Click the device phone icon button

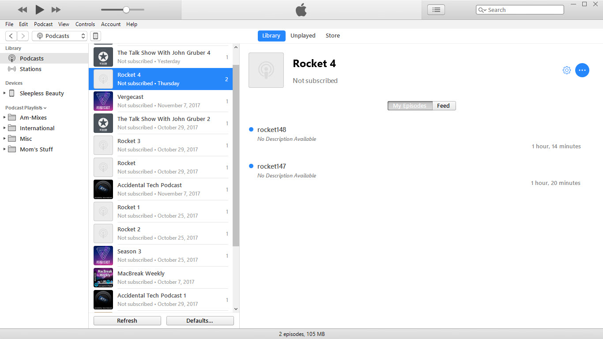pyautogui.click(x=95, y=36)
